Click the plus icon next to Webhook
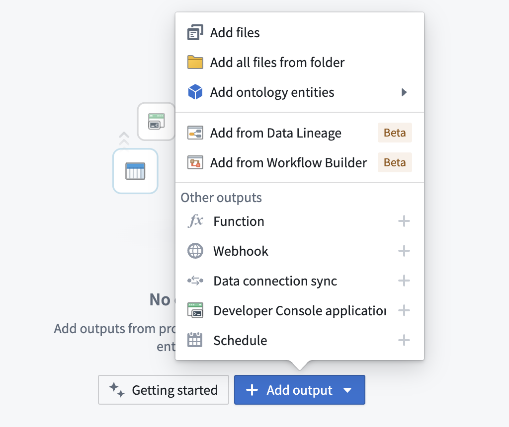 pos(404,251)
